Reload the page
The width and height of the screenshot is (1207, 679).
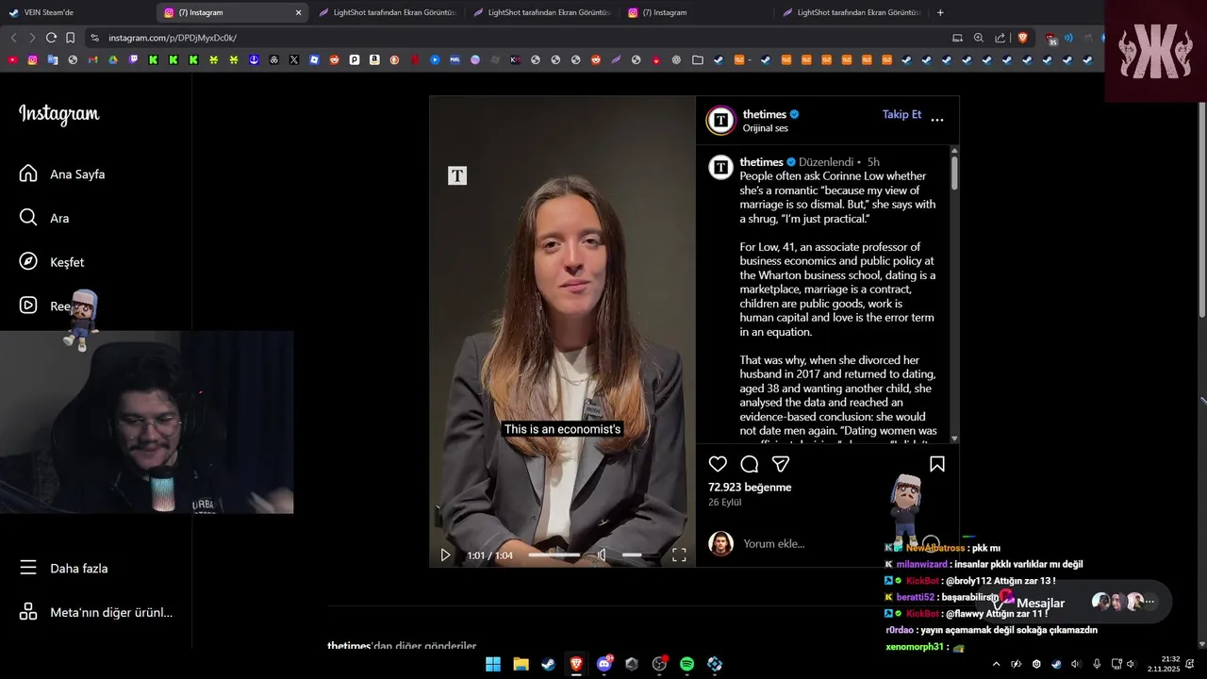coord(51,38)
